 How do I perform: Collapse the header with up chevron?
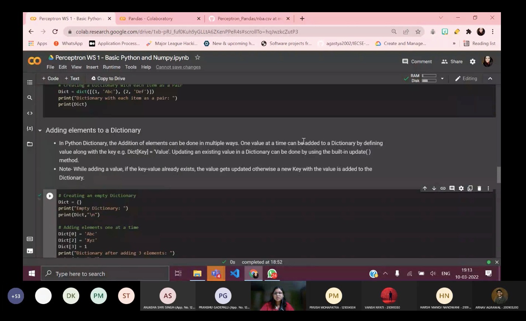(490, 78)
